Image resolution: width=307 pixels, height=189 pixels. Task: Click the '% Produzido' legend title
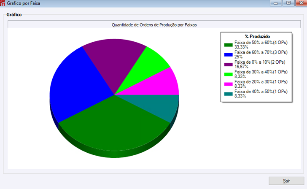pyautogui.click(x=257, y=36)
